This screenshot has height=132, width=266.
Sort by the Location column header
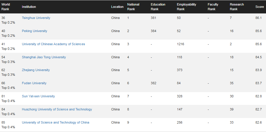[x=117, y=7]
